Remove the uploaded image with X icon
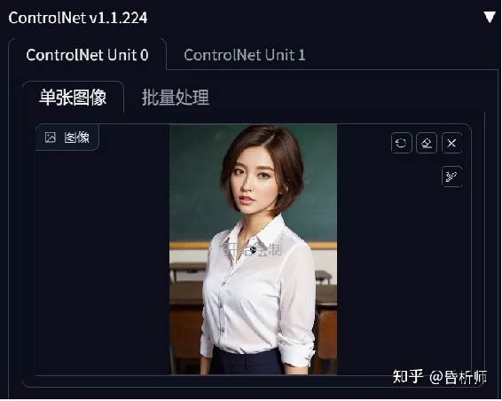This screenshot has height=401, width=502. point(451,143)
